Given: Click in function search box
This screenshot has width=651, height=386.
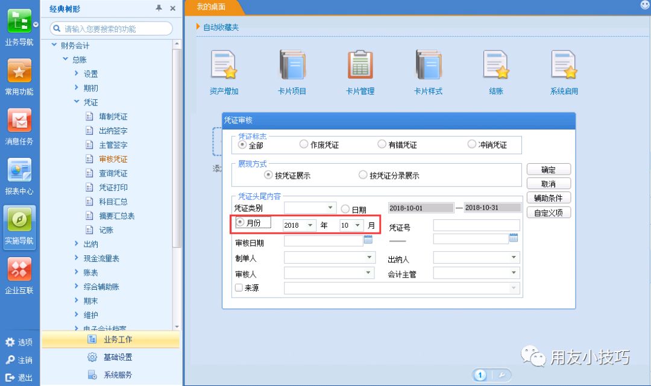Looking at the screenshot, I should tap(112, 29).
